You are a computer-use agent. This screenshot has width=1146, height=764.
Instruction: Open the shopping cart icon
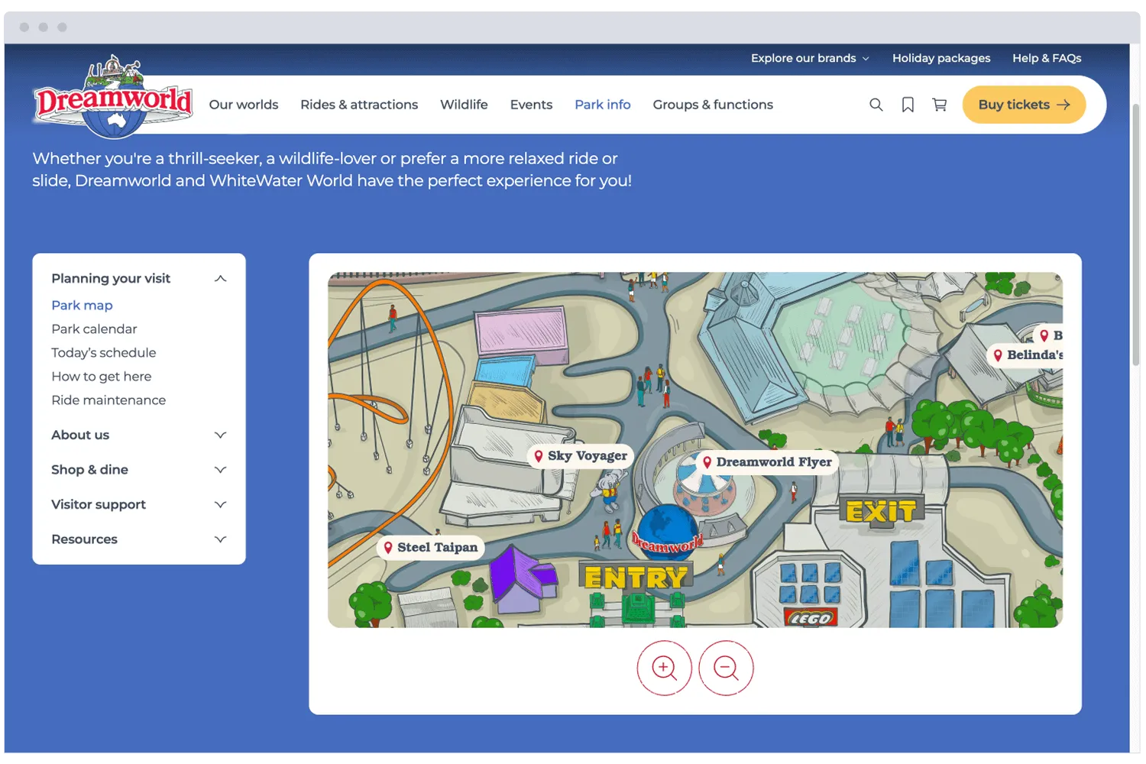coord(940,105)
